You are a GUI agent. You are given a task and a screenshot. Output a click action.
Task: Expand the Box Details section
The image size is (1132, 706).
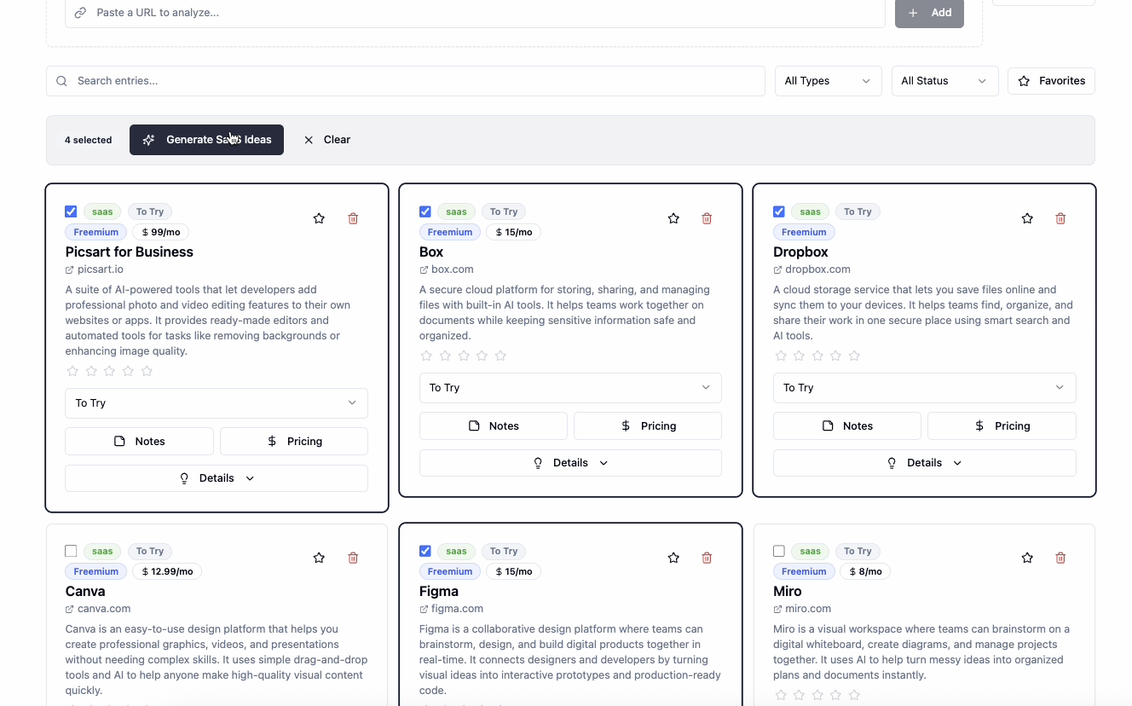(570, 463)
